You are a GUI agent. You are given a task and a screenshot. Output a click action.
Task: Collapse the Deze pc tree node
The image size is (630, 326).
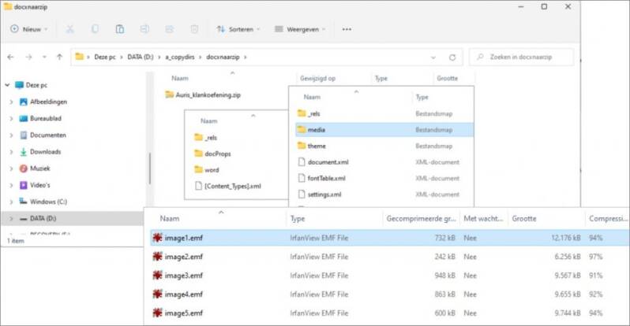coord(6,84)
